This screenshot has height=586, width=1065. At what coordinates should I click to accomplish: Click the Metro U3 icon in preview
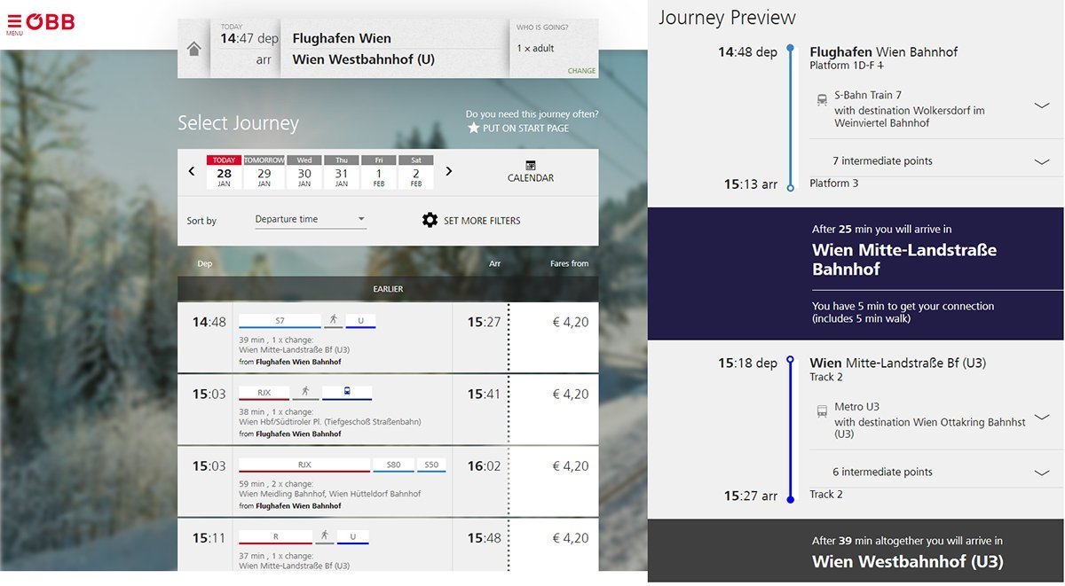point(822,411)
